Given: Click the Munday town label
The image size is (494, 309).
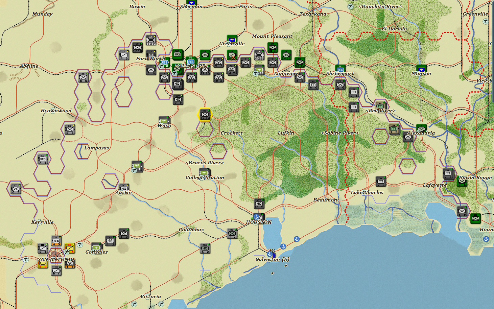Looking at the screenshot, I should coord(42,14).
